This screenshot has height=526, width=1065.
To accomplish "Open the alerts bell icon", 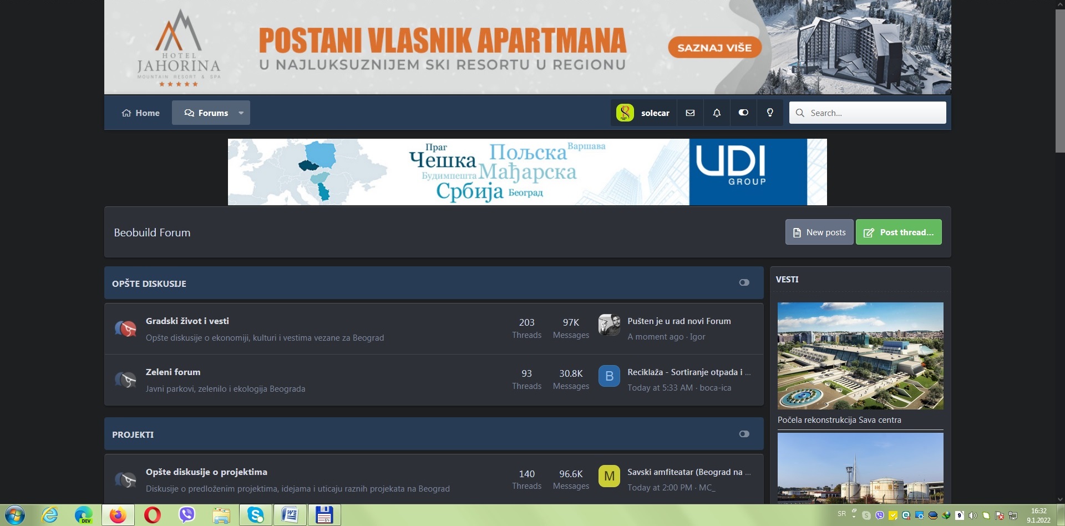I will [717, 113].
